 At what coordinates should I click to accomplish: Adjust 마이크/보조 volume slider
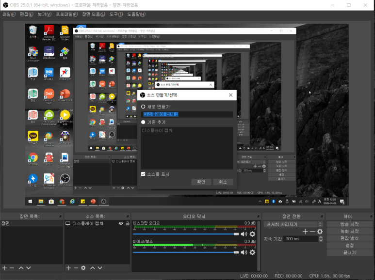point(186,252)
